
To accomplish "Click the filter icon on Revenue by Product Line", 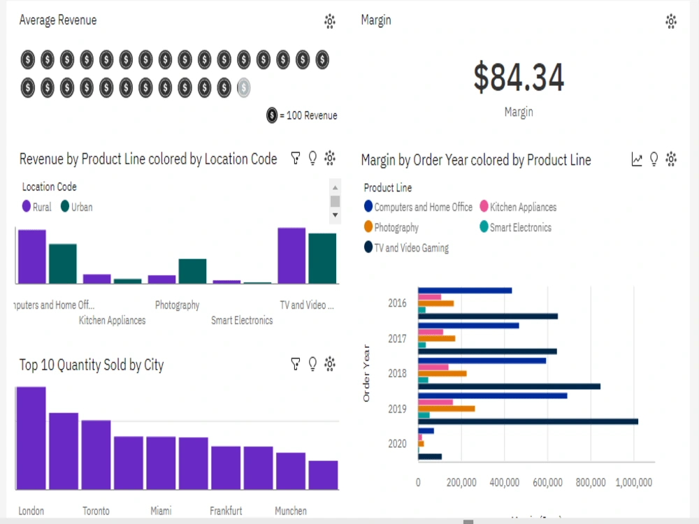I will point(295,159).
